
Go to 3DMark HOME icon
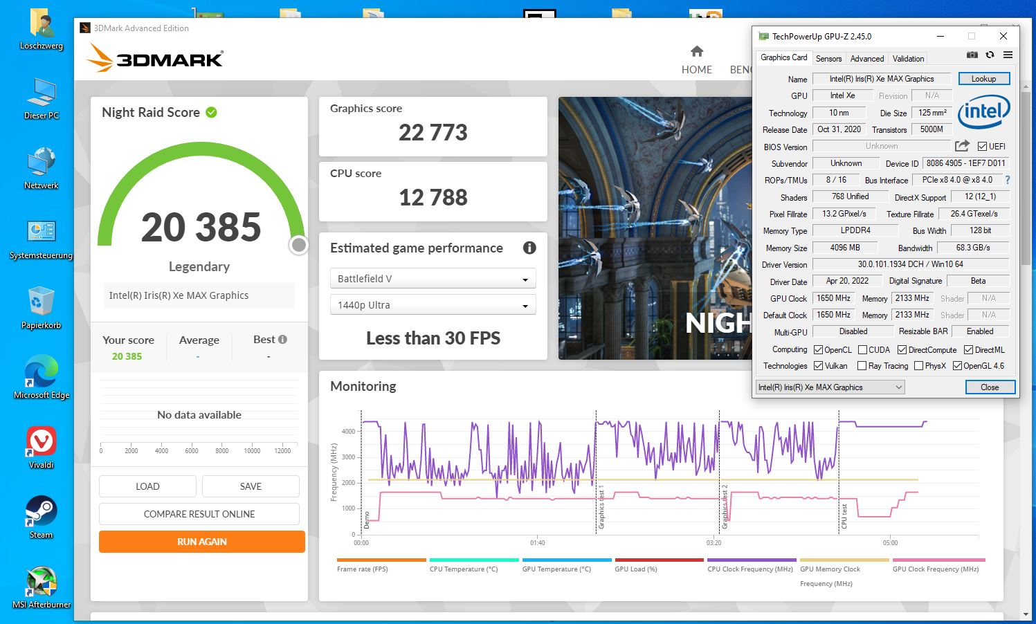[697, 51]
